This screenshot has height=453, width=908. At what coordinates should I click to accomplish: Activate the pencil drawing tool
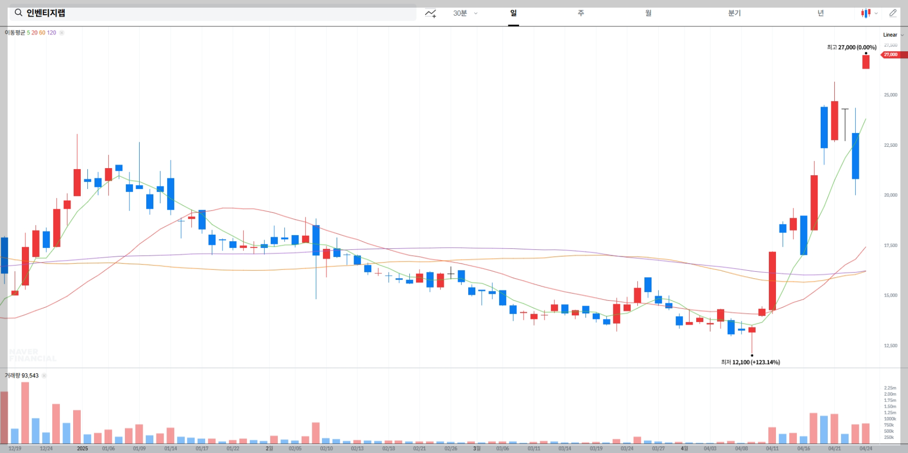point(893,13)
